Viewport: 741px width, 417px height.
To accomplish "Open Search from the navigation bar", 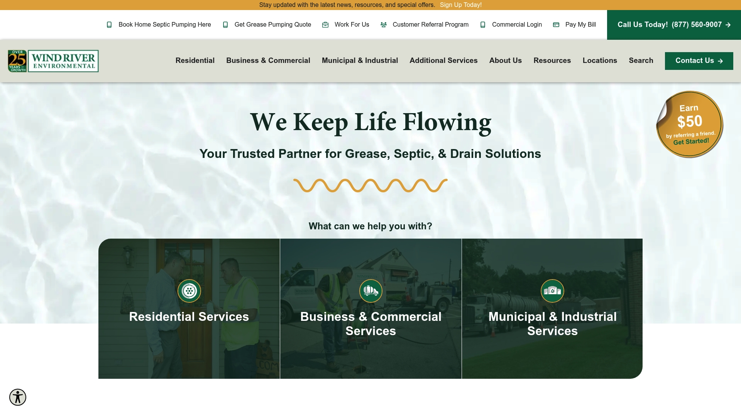I will point(641,61).
